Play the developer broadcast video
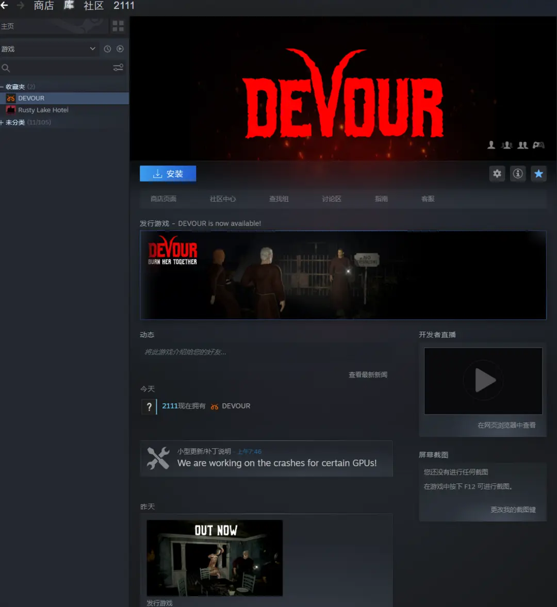557x607 pixels. (483, 381)
